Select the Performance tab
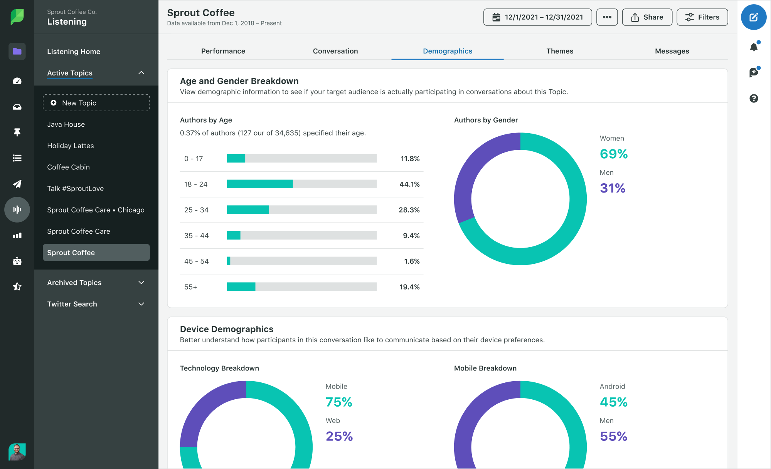Viewport: 771px width, 469px height. 224,51
